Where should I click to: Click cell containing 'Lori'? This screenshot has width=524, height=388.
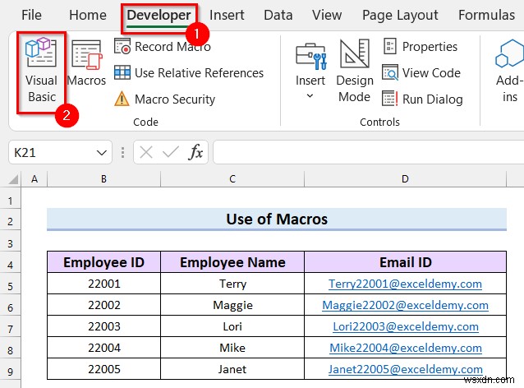pos(232,326)
